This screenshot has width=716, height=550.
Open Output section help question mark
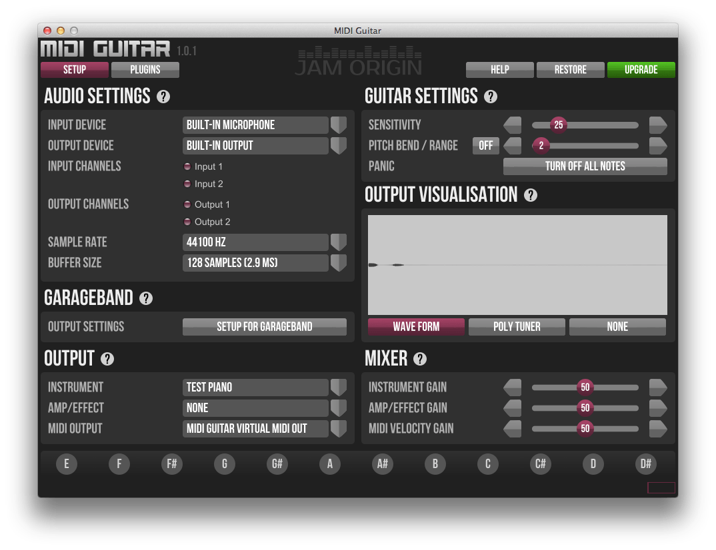107,359
